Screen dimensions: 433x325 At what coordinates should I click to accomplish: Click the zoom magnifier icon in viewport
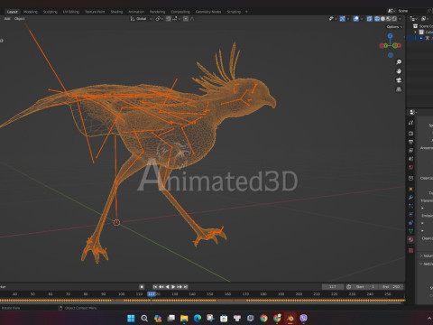tap(399, 62)
